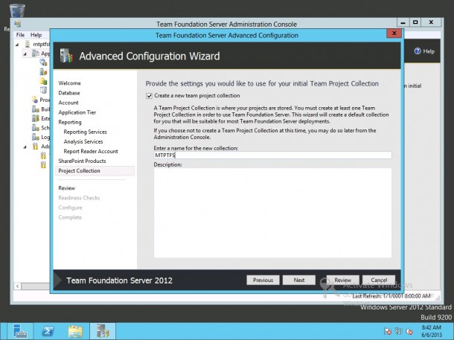
Task: Select the Exte tree node icon
Action: tap(35, 118)
